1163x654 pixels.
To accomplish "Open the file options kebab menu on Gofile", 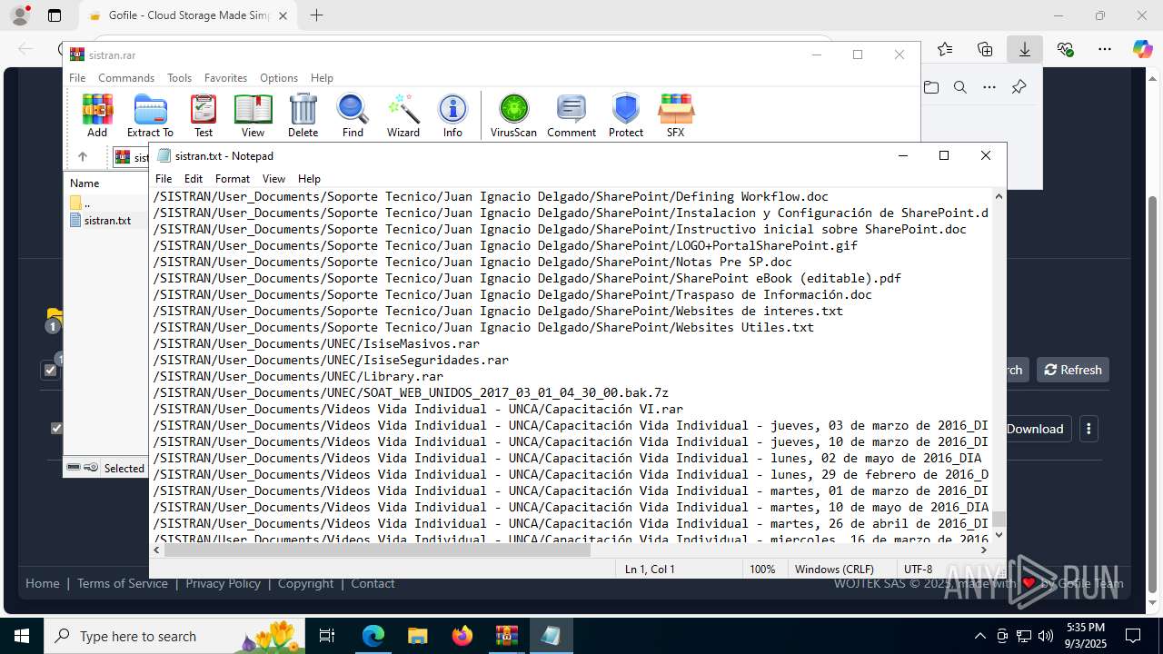I will (1088, 429).
